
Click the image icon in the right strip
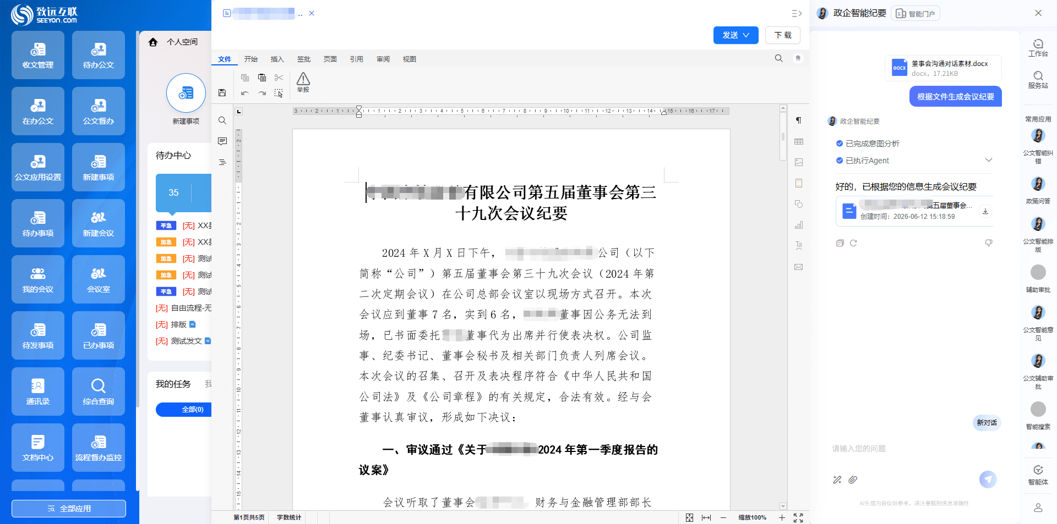coord(799,162)
